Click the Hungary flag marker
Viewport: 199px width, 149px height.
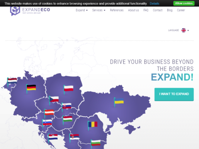click(68, 119)
